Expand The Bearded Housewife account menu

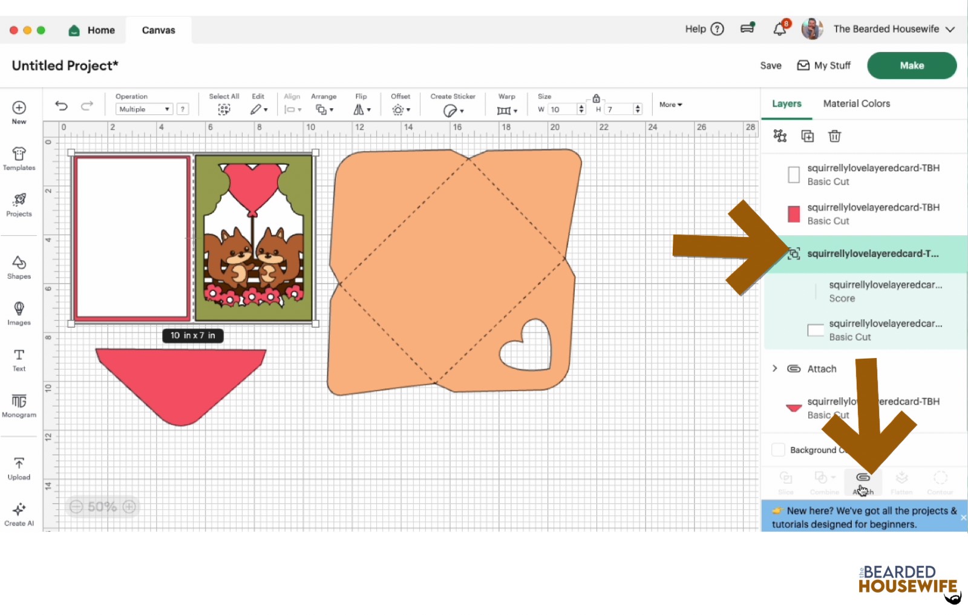pyautogui.click(x=950, y=29)
